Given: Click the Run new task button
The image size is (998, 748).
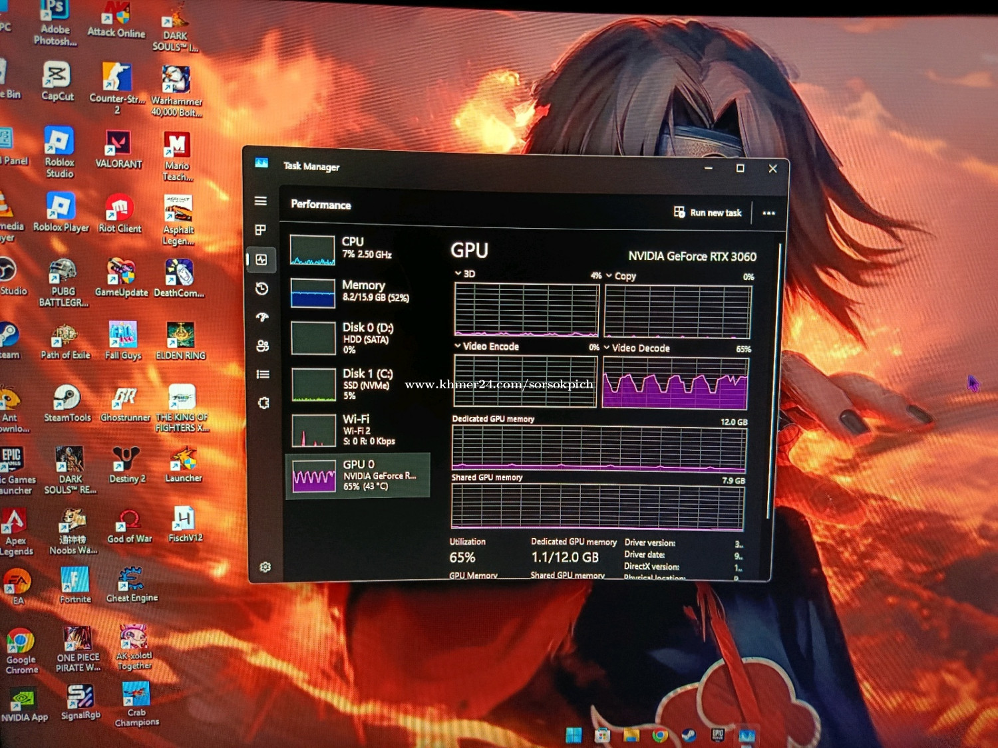Looking at the screenshot, I should (x=707, y=213).
